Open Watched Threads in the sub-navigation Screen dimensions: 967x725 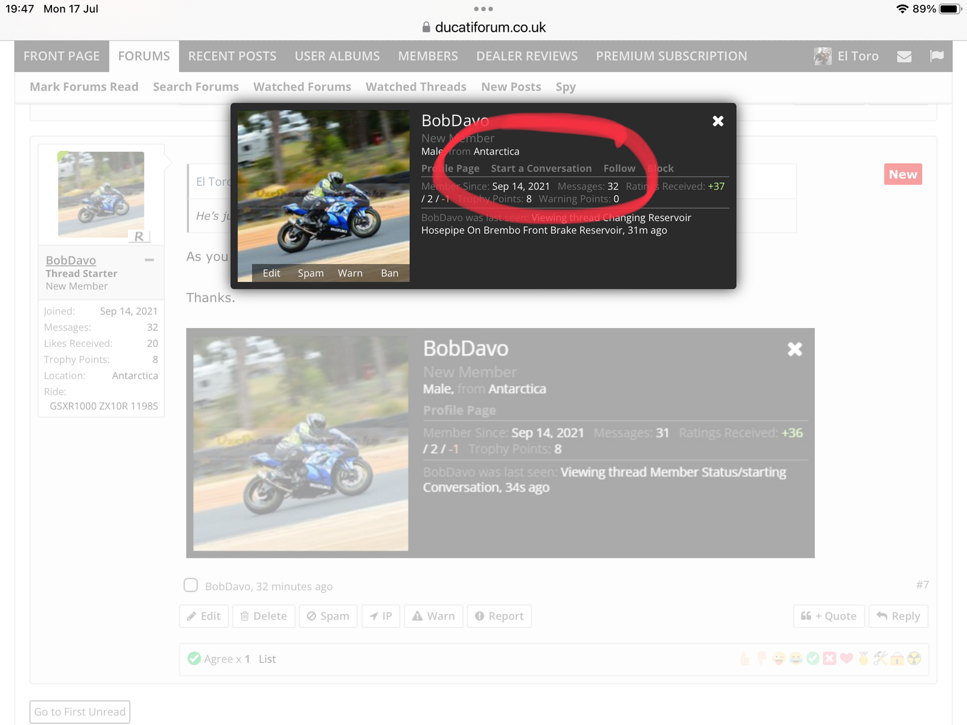point(416,87)
